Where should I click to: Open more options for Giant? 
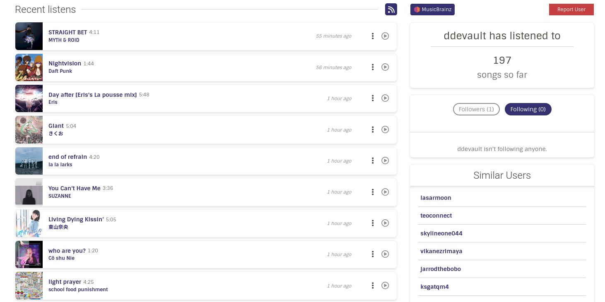[373, 129]
